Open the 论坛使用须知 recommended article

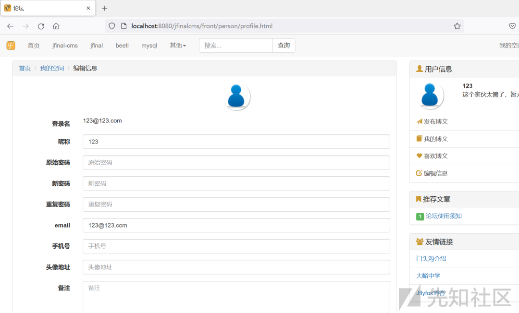pyautogui.click(x=443, y=217)
